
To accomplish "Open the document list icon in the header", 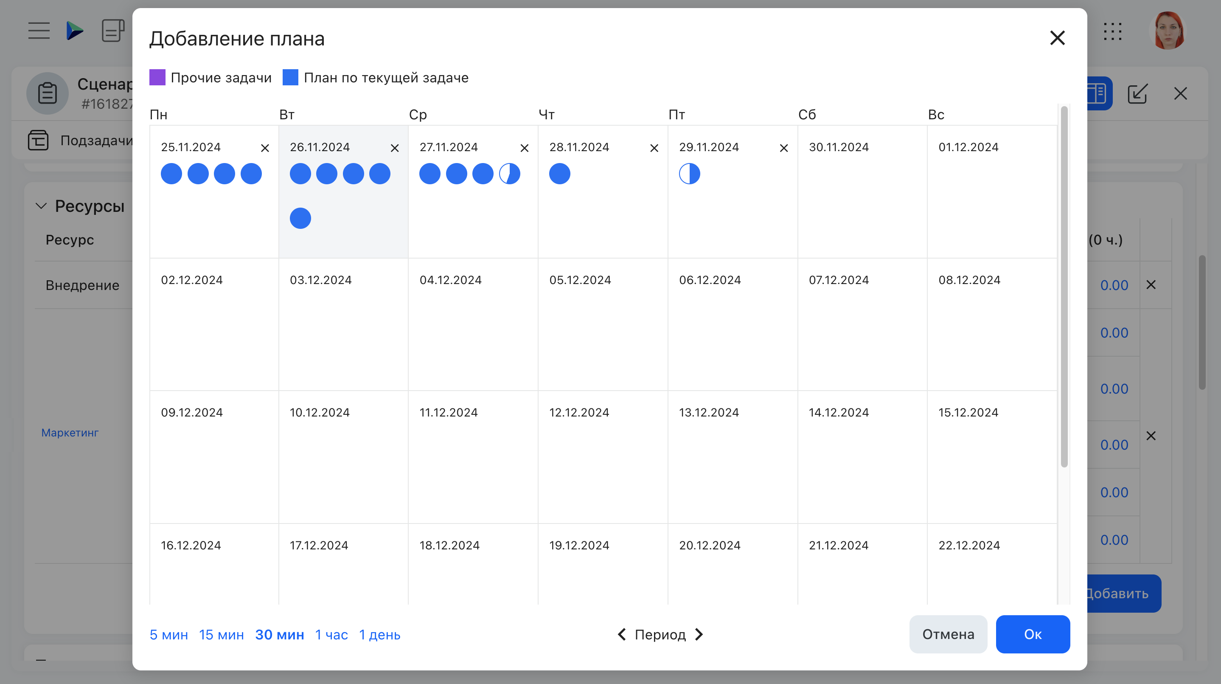I will 113,31.
